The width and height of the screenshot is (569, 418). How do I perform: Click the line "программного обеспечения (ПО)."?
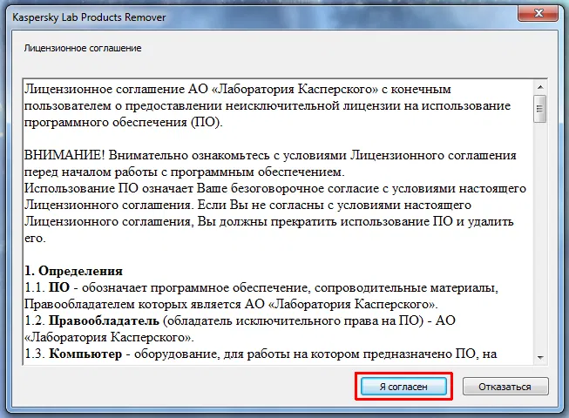click(x=124, y=122)
